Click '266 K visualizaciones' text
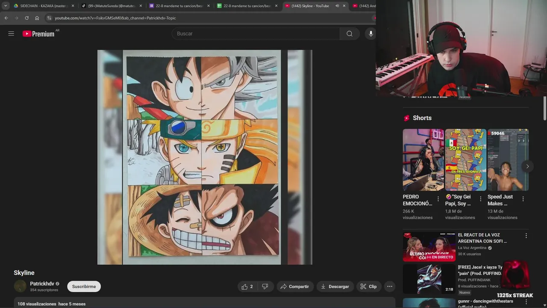 [418, 214]
